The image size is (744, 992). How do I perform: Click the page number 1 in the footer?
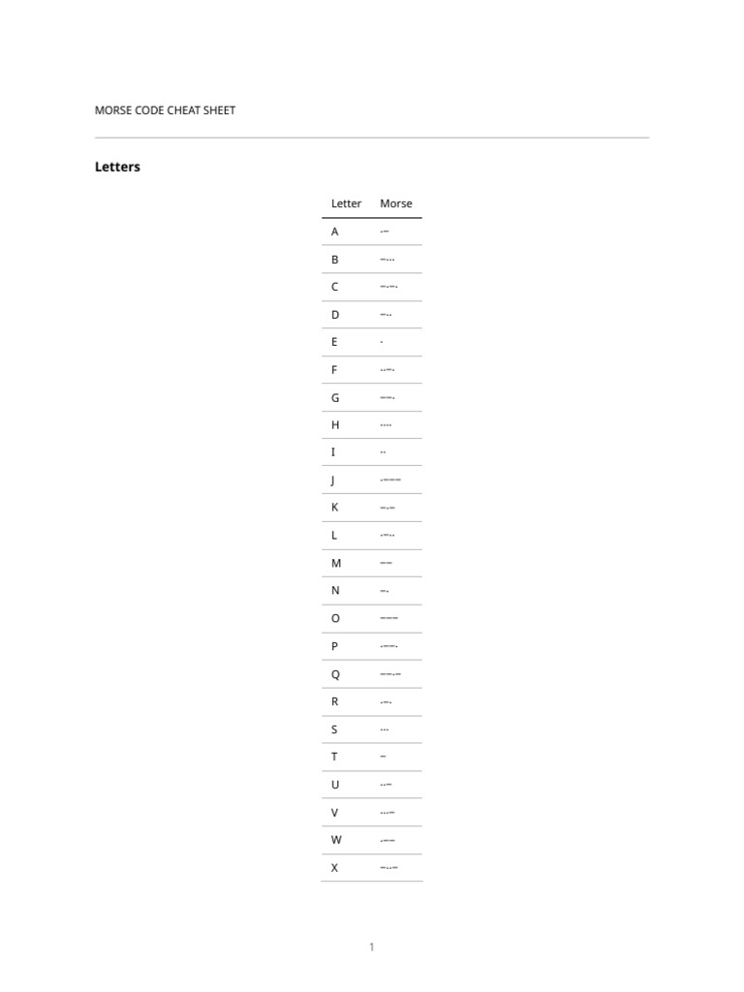[371, 946]
